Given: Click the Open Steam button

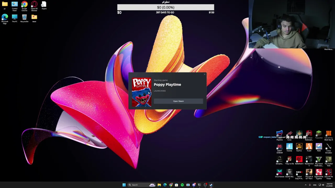Looking at the screenshot, I should click(x=178, y=101).
